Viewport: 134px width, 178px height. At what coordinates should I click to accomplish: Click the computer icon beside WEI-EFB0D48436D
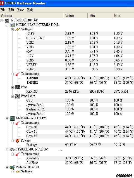click(7, 20)
